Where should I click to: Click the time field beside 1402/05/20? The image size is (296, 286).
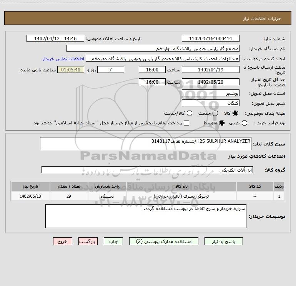click(152, 82)
